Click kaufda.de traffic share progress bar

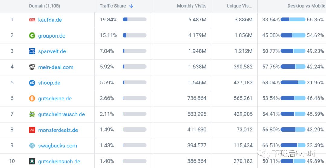click(134, 20)
